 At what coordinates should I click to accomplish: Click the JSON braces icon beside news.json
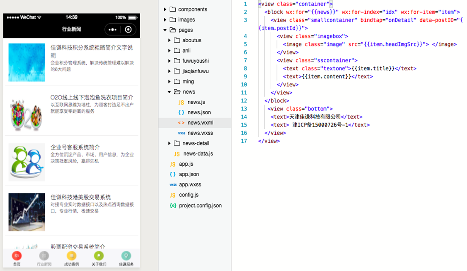coord(181,113)
